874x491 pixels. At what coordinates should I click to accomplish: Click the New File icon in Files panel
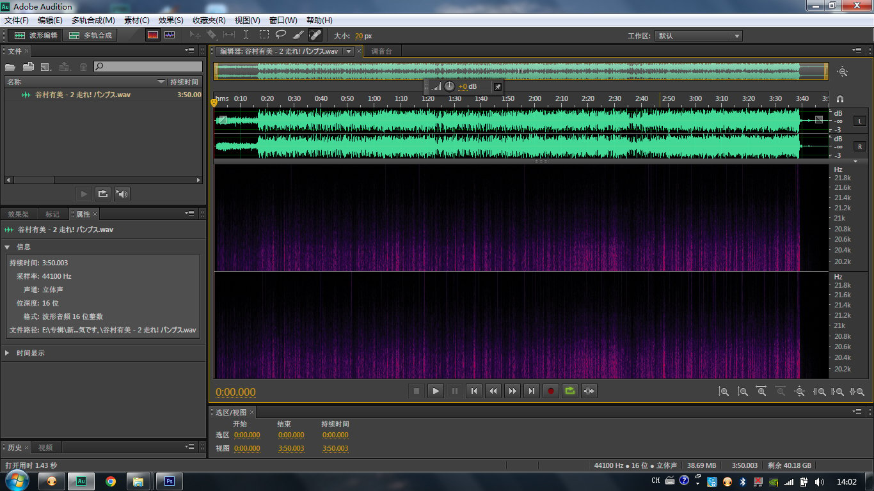[46, 66]
